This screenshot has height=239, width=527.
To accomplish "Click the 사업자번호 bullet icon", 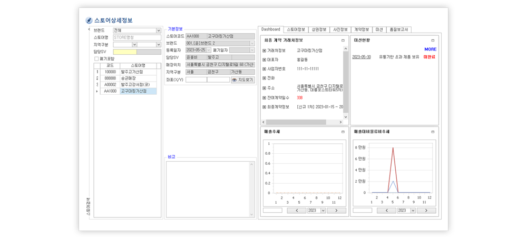I will tap(264, 69).
